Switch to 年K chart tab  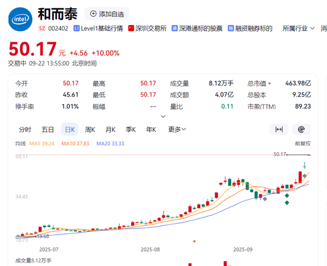(151, 130)
